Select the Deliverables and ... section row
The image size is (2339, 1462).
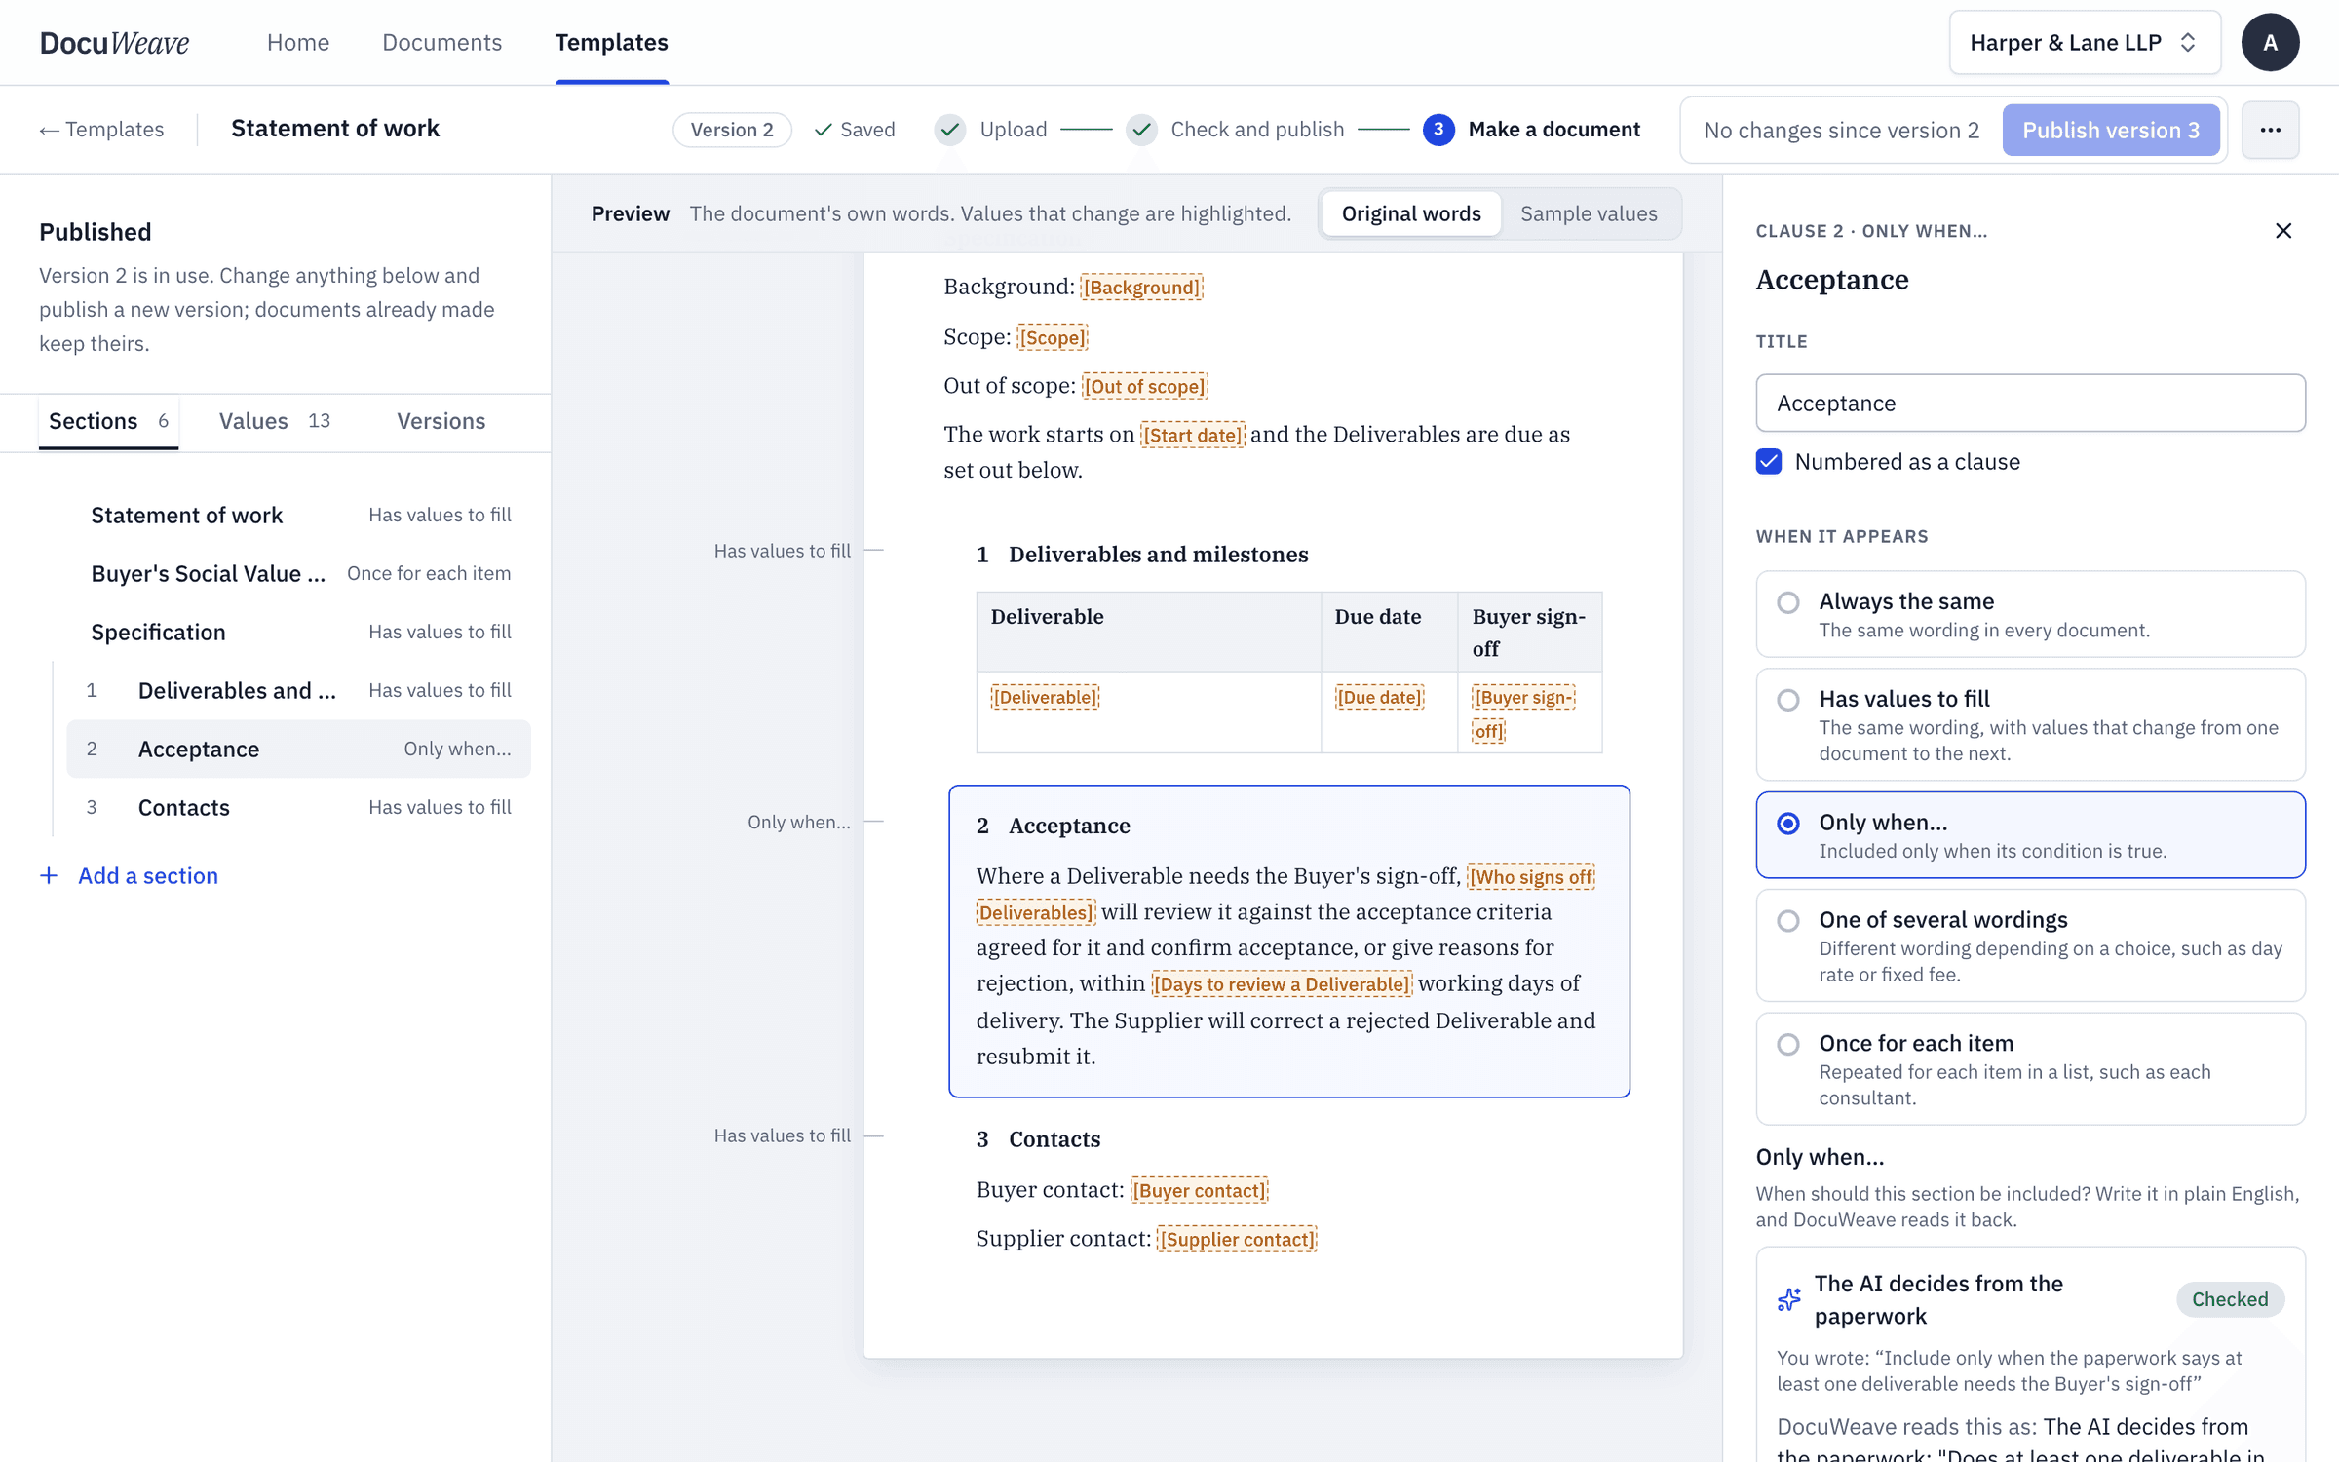tap(298, 690)
